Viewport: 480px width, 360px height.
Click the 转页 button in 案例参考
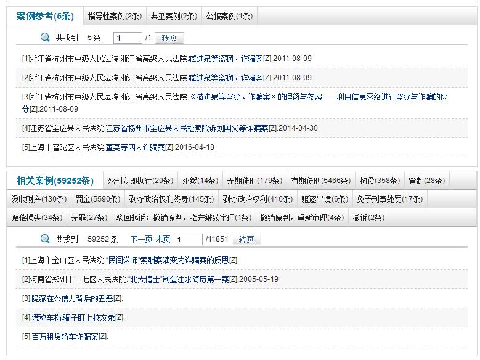click(x=169, y=38)
